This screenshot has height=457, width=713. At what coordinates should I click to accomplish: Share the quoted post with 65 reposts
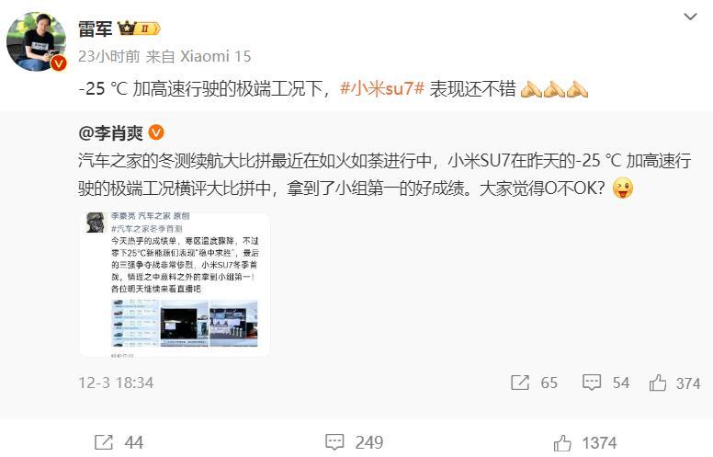(x=534, y=383)
